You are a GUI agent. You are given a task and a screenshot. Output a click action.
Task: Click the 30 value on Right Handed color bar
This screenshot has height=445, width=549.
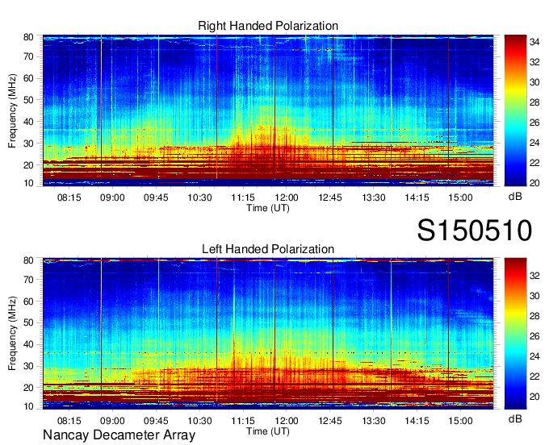click(534, 82)
